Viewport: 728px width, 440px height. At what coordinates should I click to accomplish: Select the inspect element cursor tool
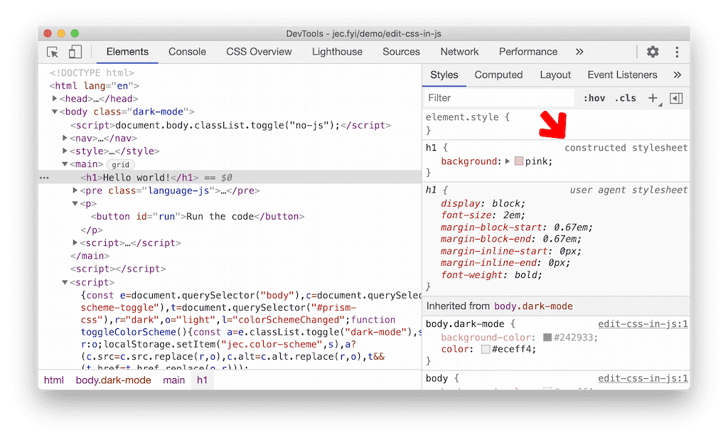[52, 51]
